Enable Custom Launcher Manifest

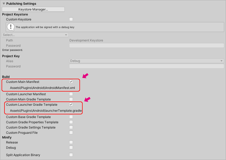[x=71, y=94]
